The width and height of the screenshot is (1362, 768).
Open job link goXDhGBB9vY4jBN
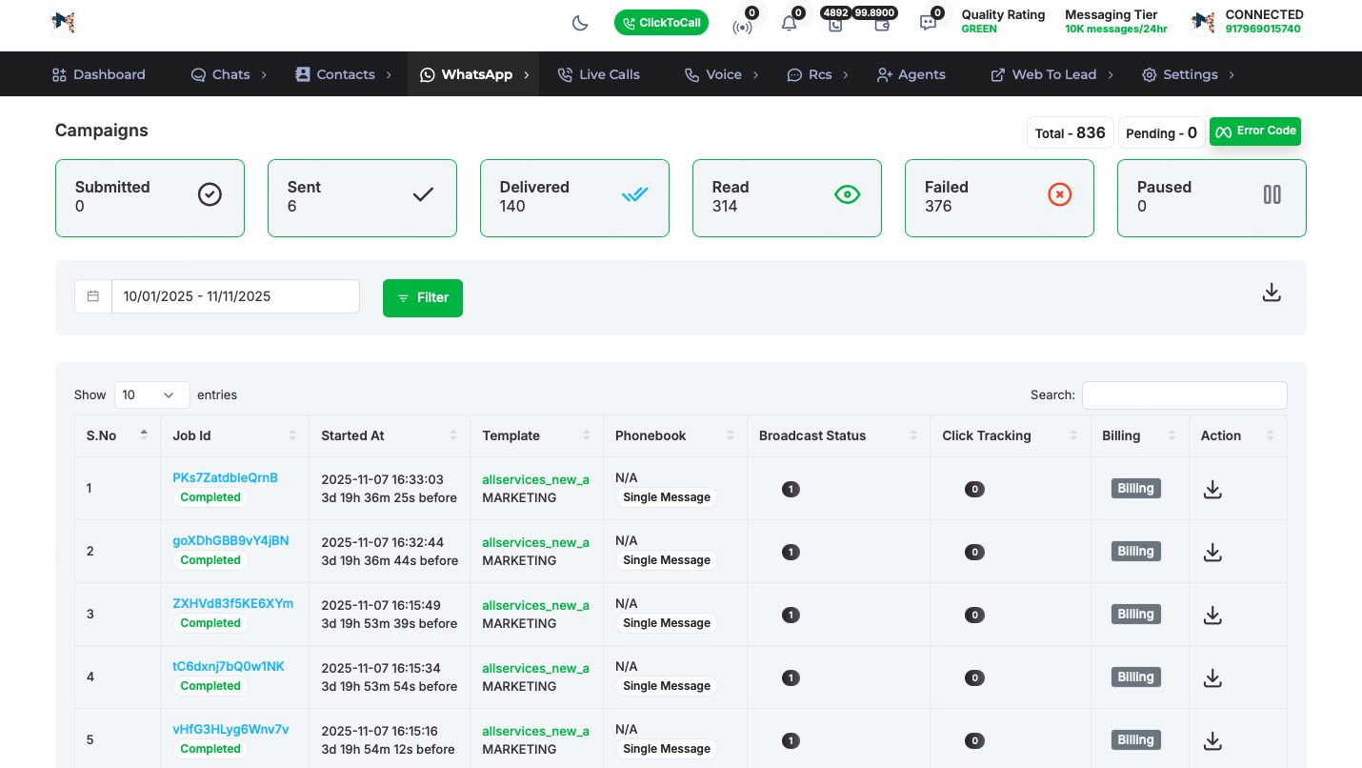click(x=230, y=540)
